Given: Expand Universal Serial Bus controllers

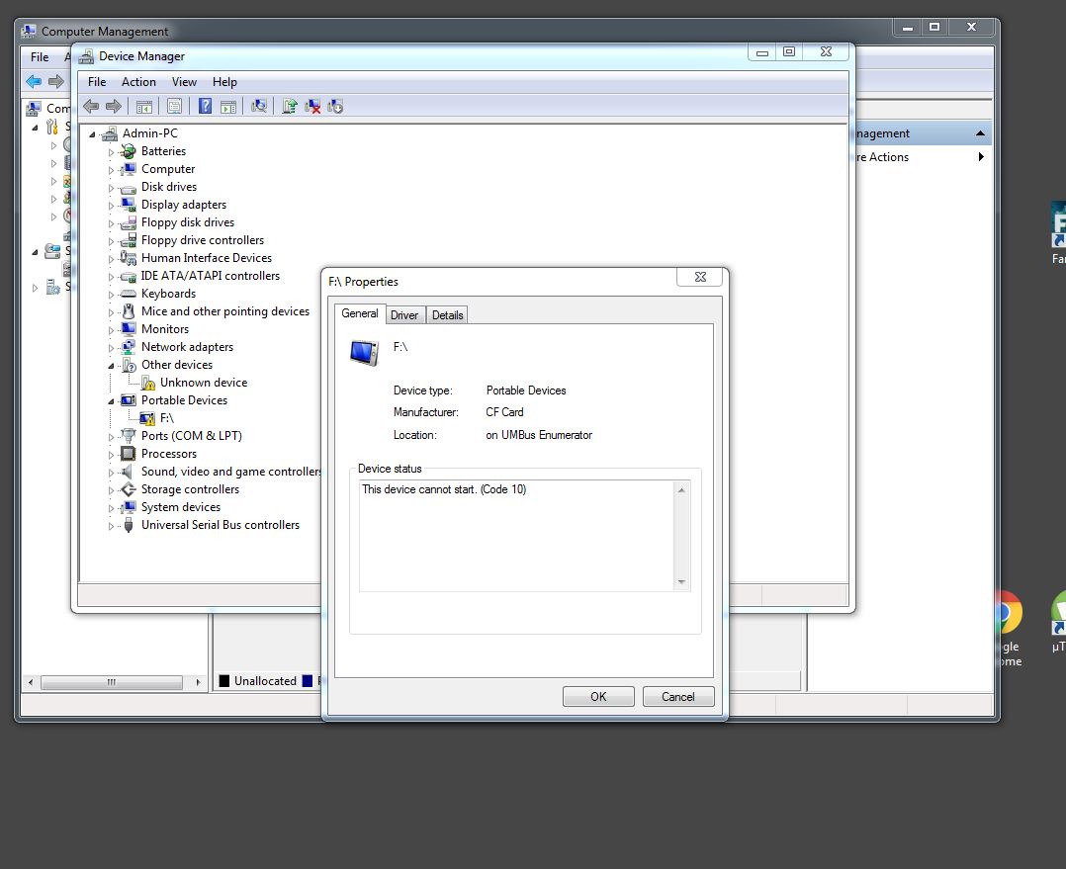Looking at the screenshot, I should point(112,526).
